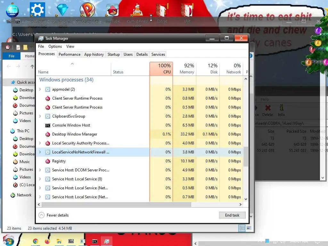Switch to Command Prompt on the taskbar

click(x=95, y=242)
